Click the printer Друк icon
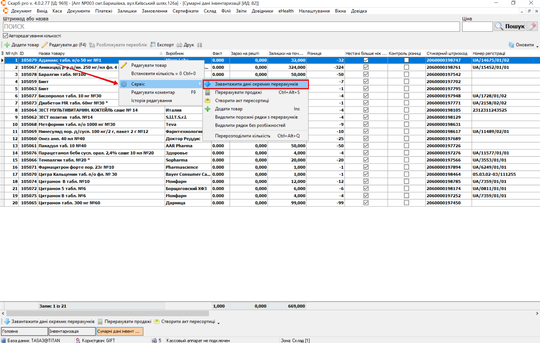540x343 pixels. (179, 45)
